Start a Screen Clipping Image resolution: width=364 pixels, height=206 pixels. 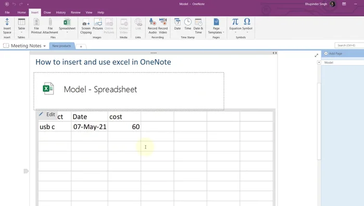click(x=86, y=26)
